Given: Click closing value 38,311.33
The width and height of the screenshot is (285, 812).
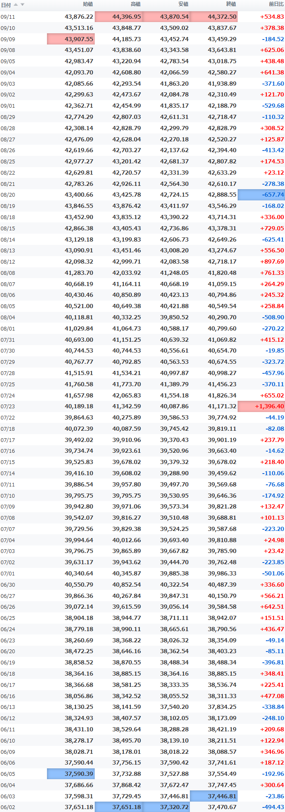Looking at the screenshot, I should point(222,696).
